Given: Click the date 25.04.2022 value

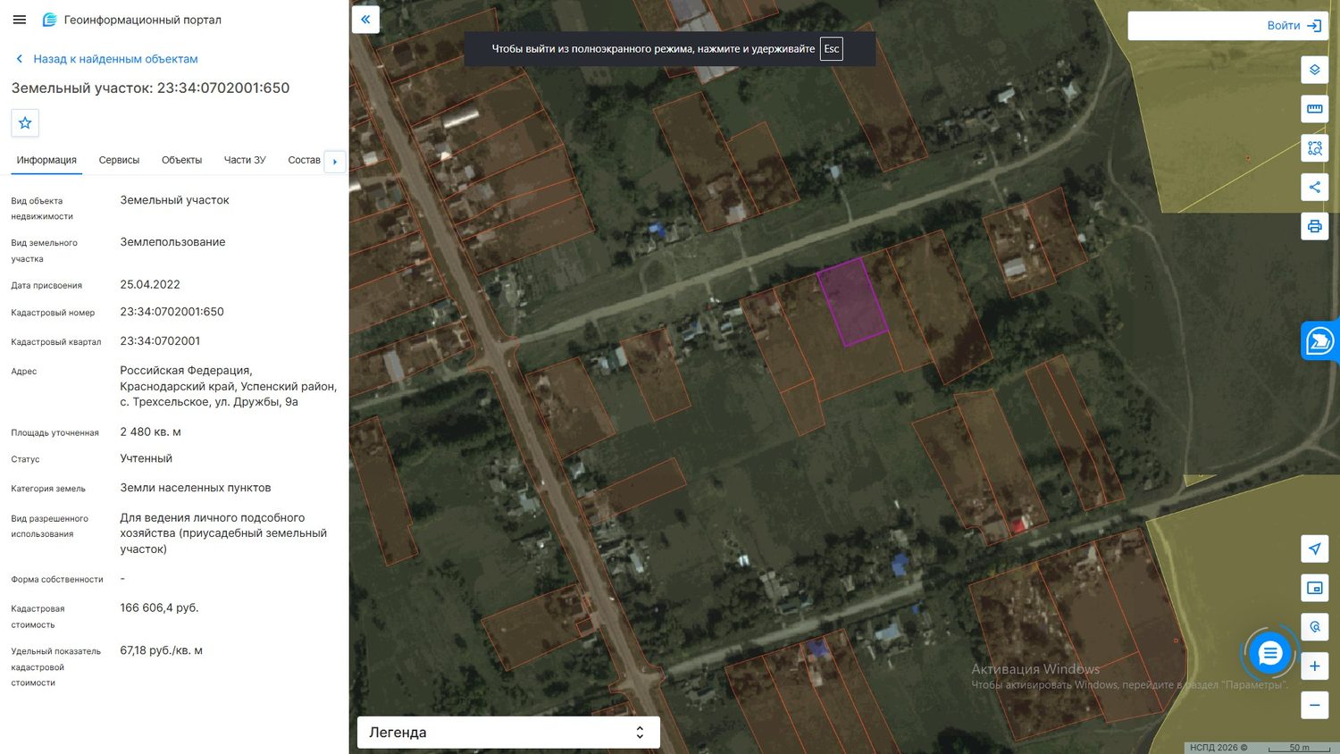Looking at the screenshot, I should [150, 285].
